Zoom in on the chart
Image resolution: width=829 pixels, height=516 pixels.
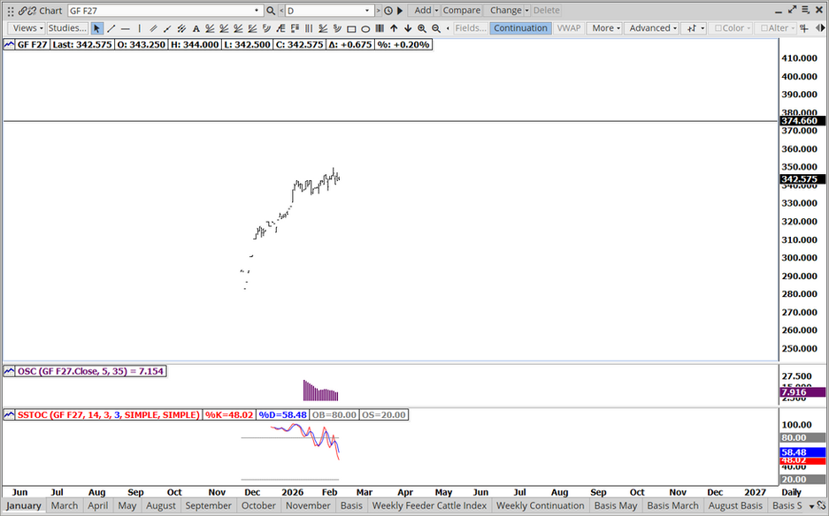click(422, 28)
